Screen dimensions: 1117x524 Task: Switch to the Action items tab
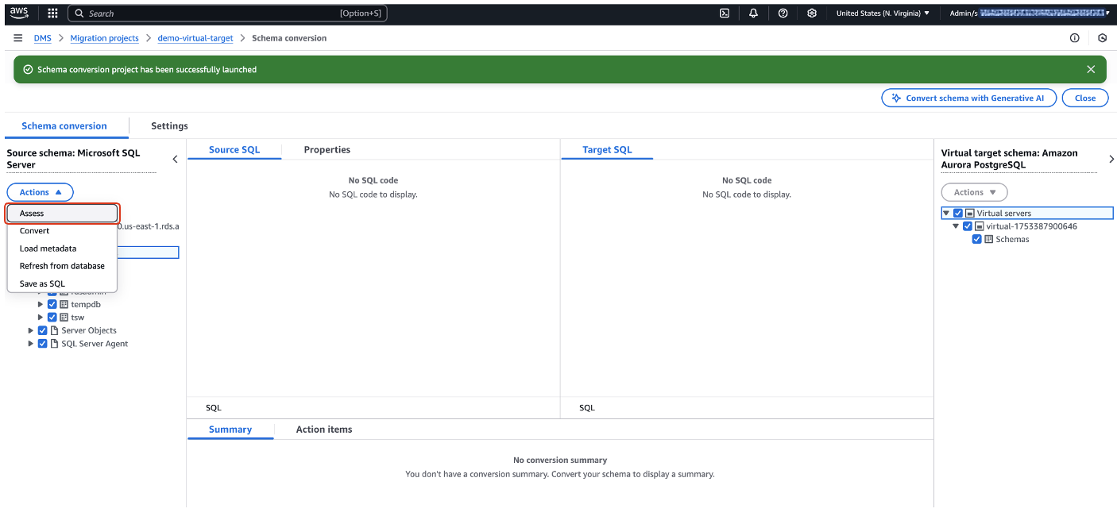pyautogui.click(x=324, y=430)
